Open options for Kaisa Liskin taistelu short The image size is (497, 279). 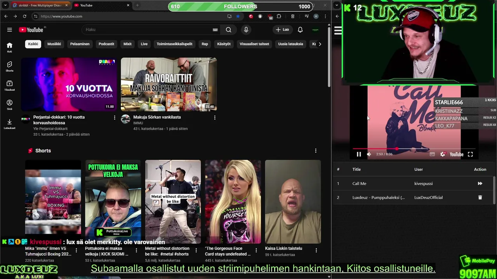coord(316,251)
